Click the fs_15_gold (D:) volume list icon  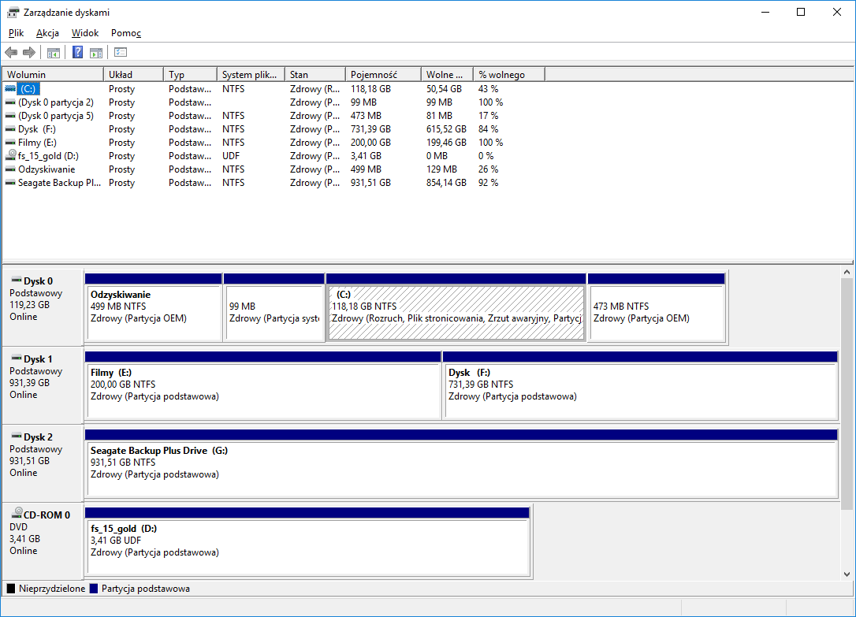pyautogui.click(x=10, y=156)
